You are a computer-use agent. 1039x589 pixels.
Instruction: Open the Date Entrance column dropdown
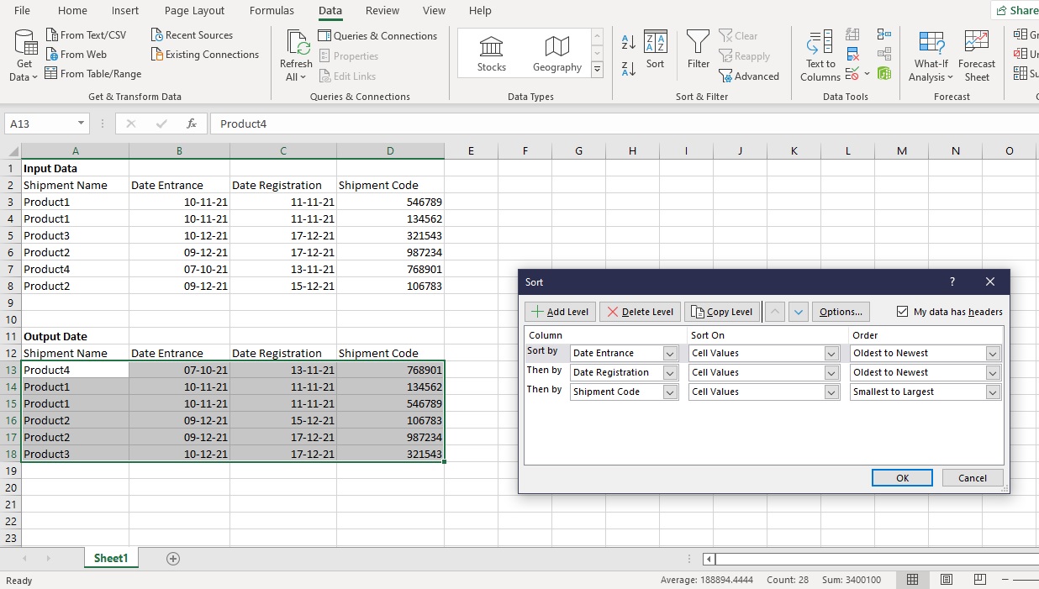pyautogui.click(x=670, y=354)
